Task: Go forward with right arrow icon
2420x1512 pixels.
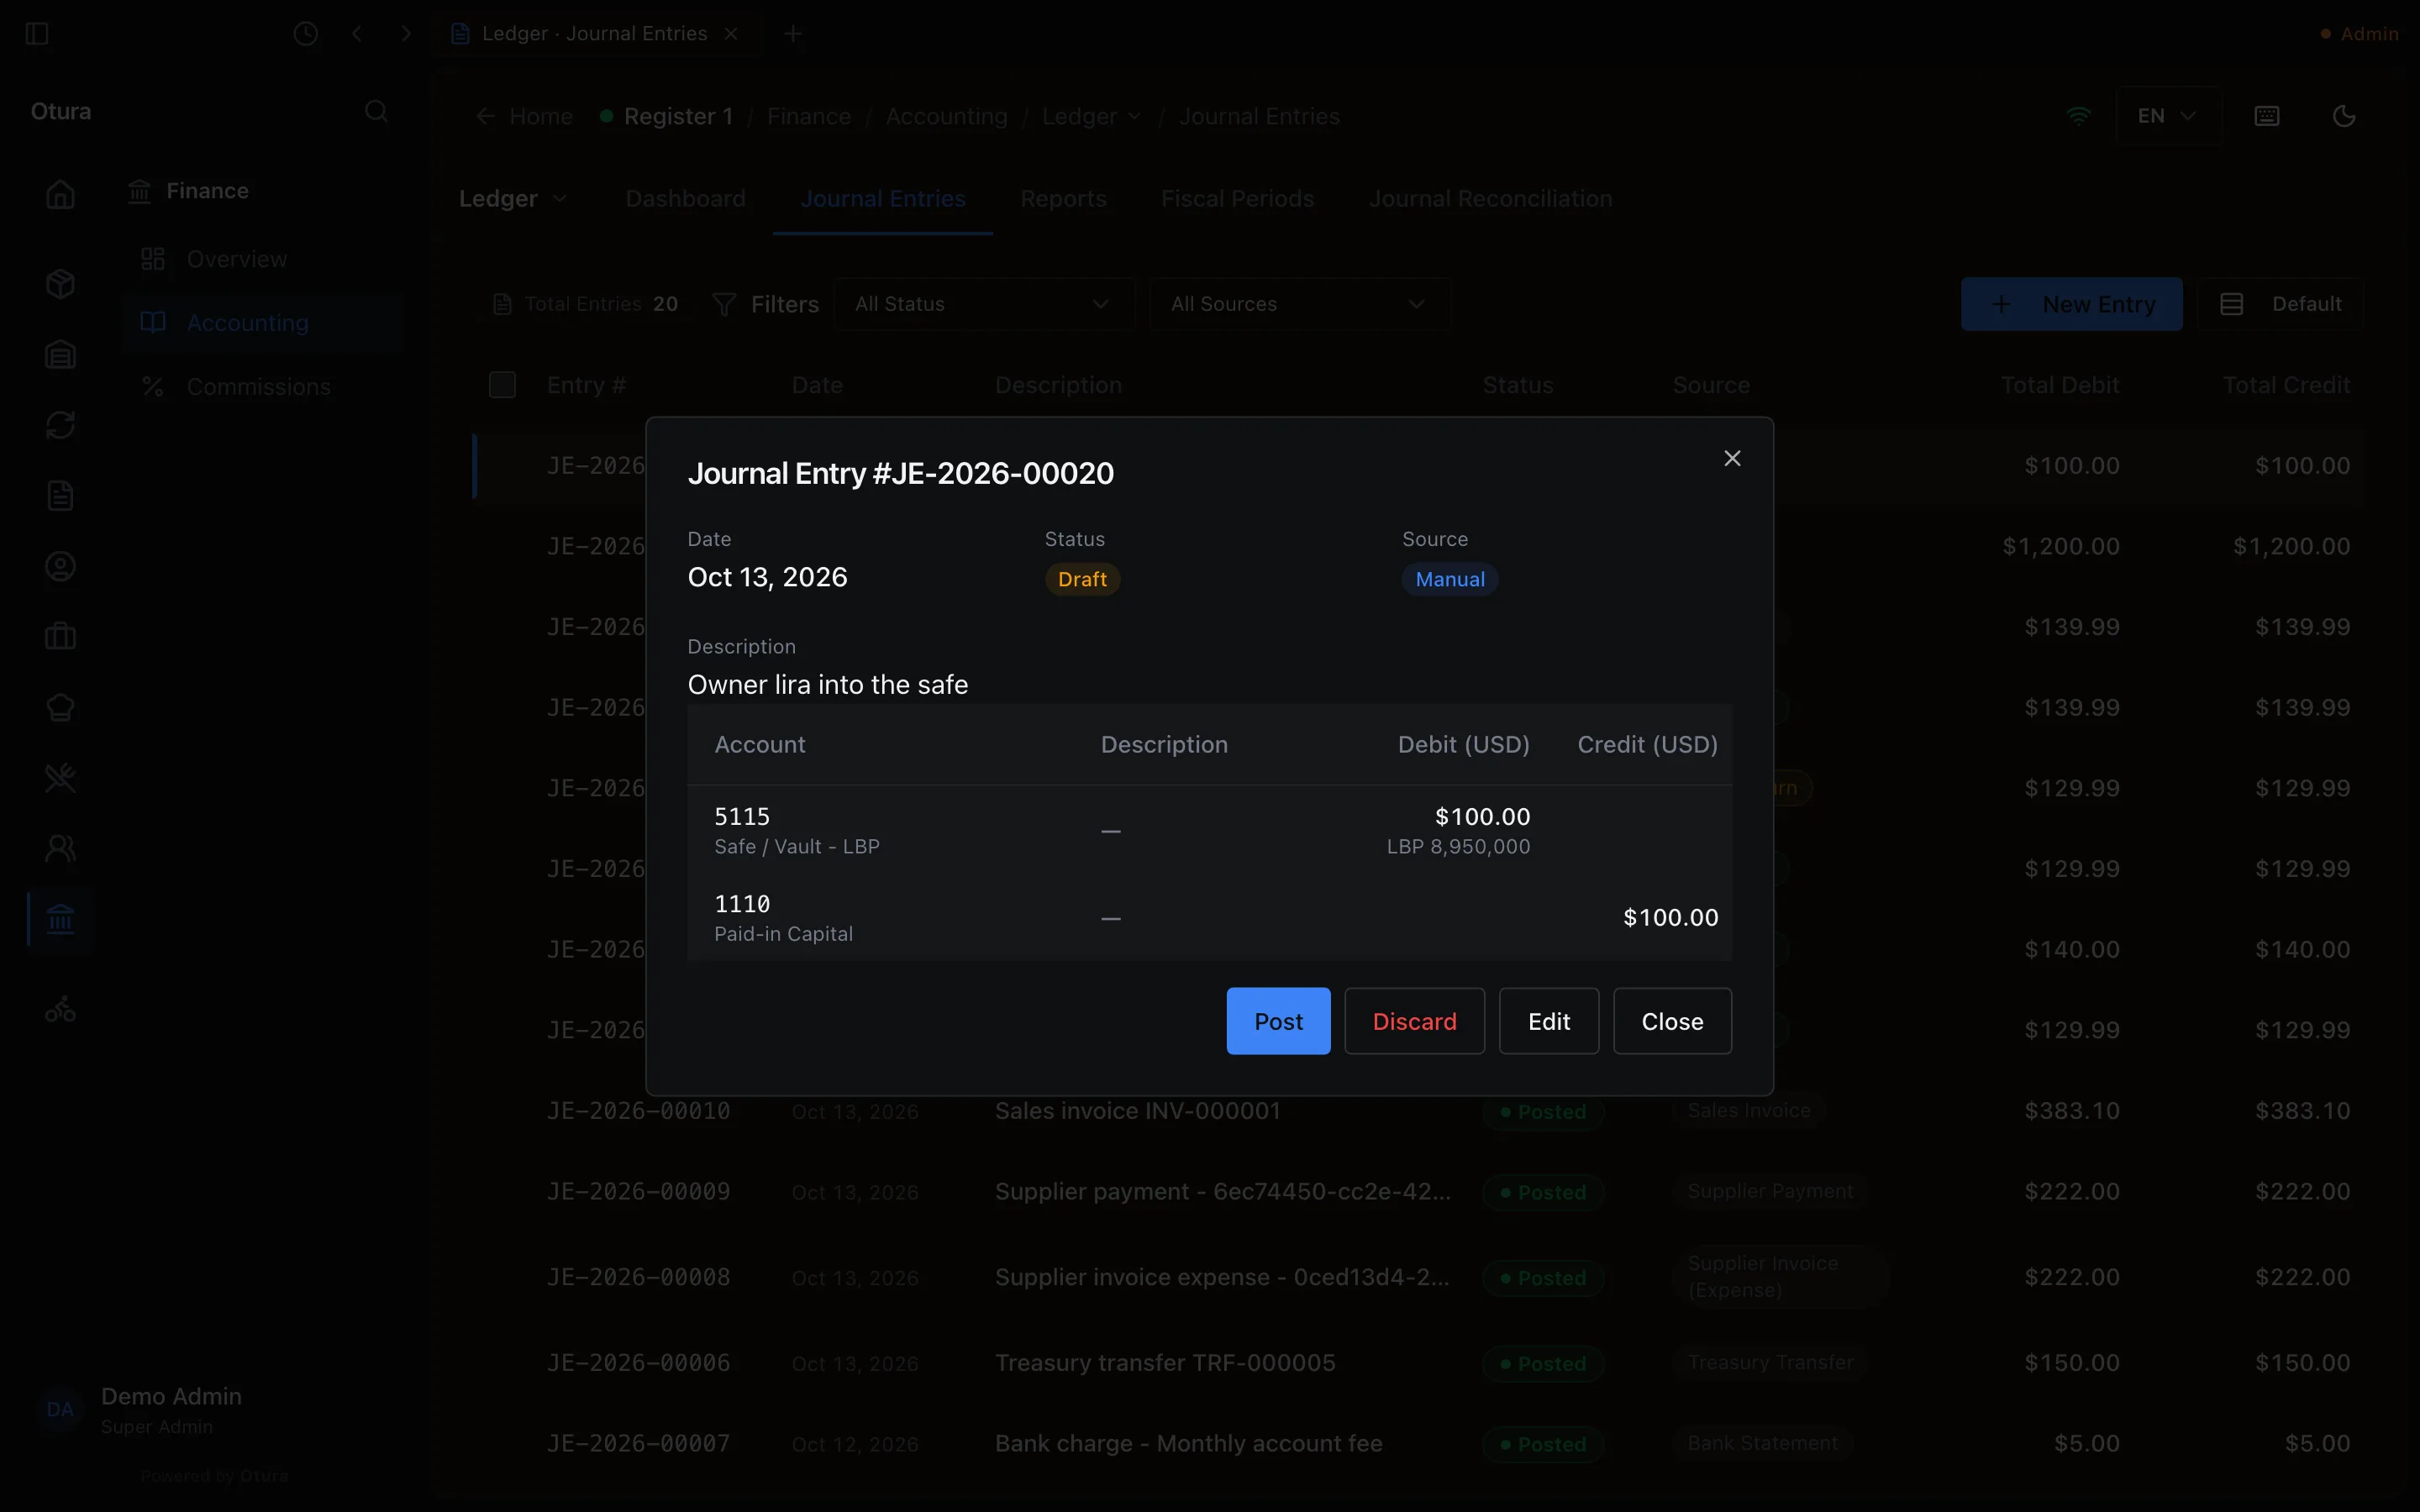Action: click(406, 34)
